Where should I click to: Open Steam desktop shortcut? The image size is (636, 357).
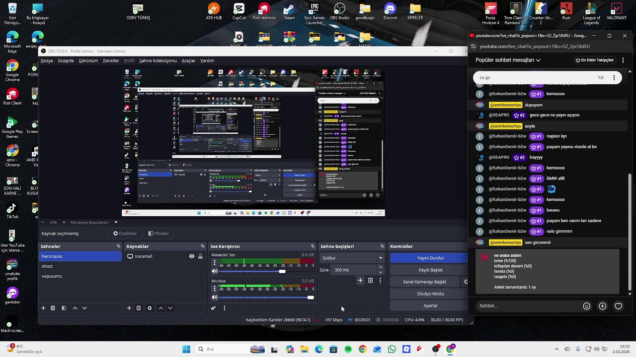pyautogui.click(x=289, y=12)
